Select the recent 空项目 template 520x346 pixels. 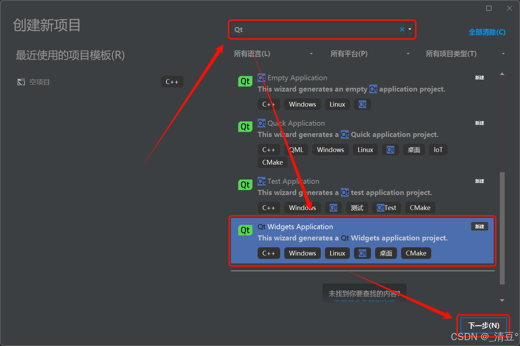100,82
